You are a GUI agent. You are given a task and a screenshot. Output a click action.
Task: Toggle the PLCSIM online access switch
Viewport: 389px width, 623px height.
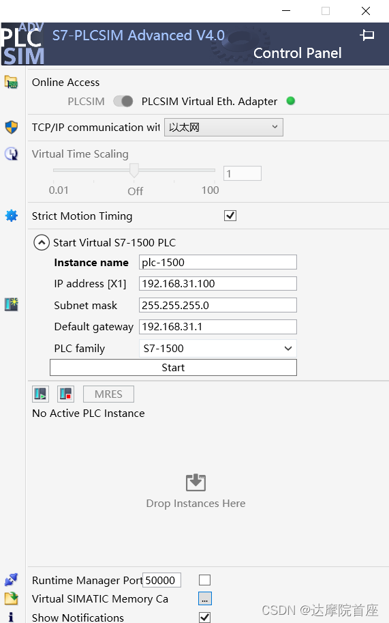click(123, 101)
